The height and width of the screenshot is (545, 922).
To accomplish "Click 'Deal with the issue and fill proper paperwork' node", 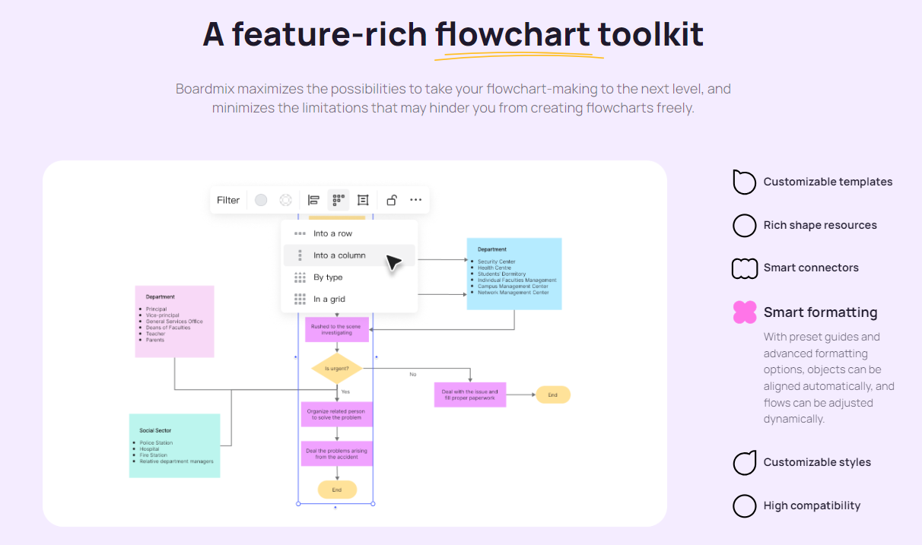I will (x=470, y=394).
